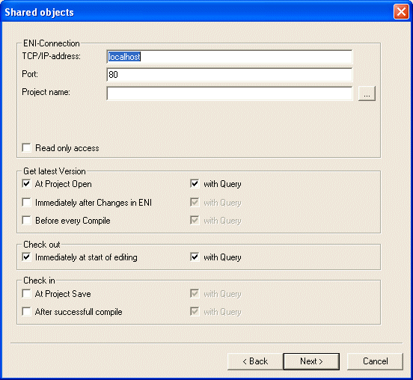Close the Shared objects window
Screen dimensions: 413x380
(x=401, y=12)
